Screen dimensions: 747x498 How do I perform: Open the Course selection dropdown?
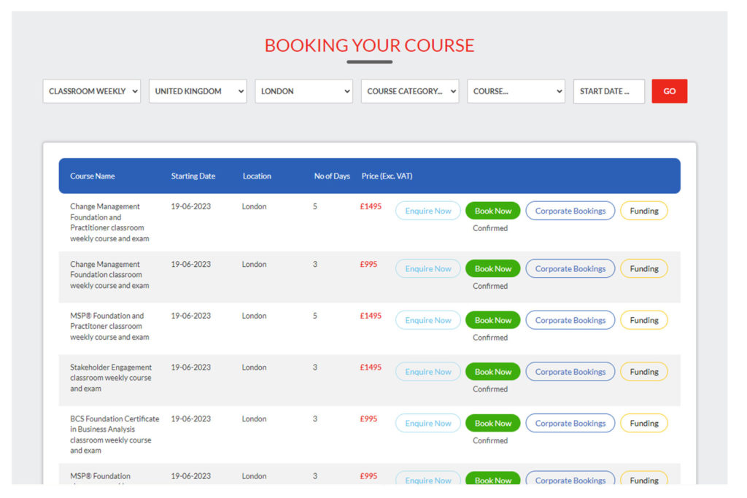(516, 91)
